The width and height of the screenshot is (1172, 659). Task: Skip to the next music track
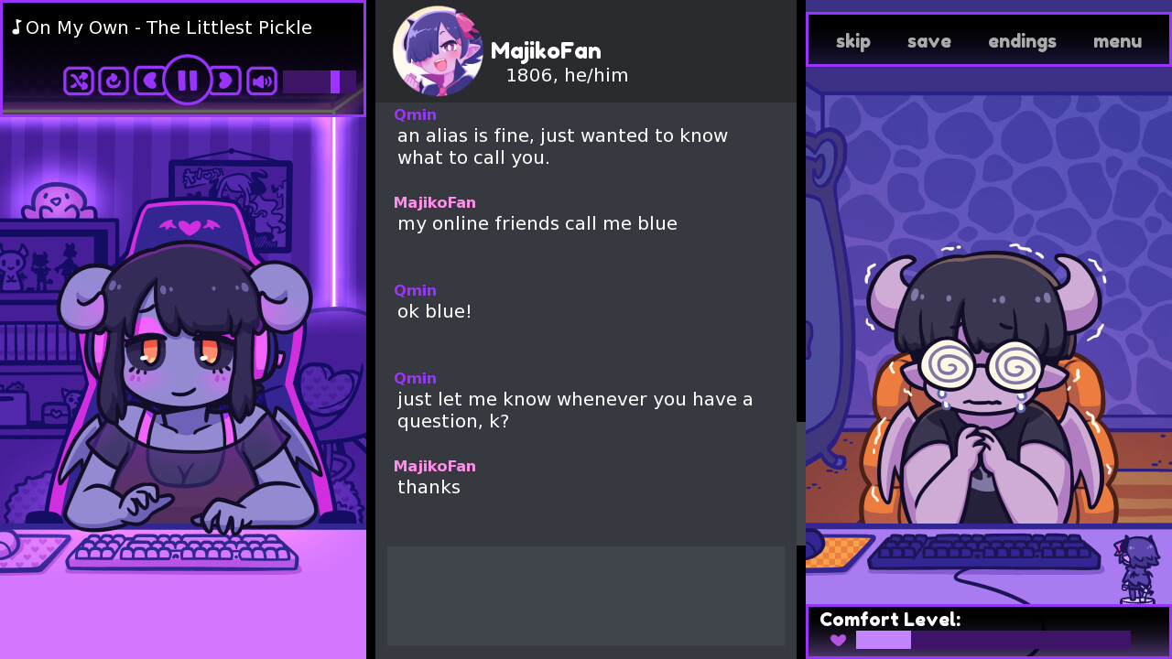click(226, 81)
